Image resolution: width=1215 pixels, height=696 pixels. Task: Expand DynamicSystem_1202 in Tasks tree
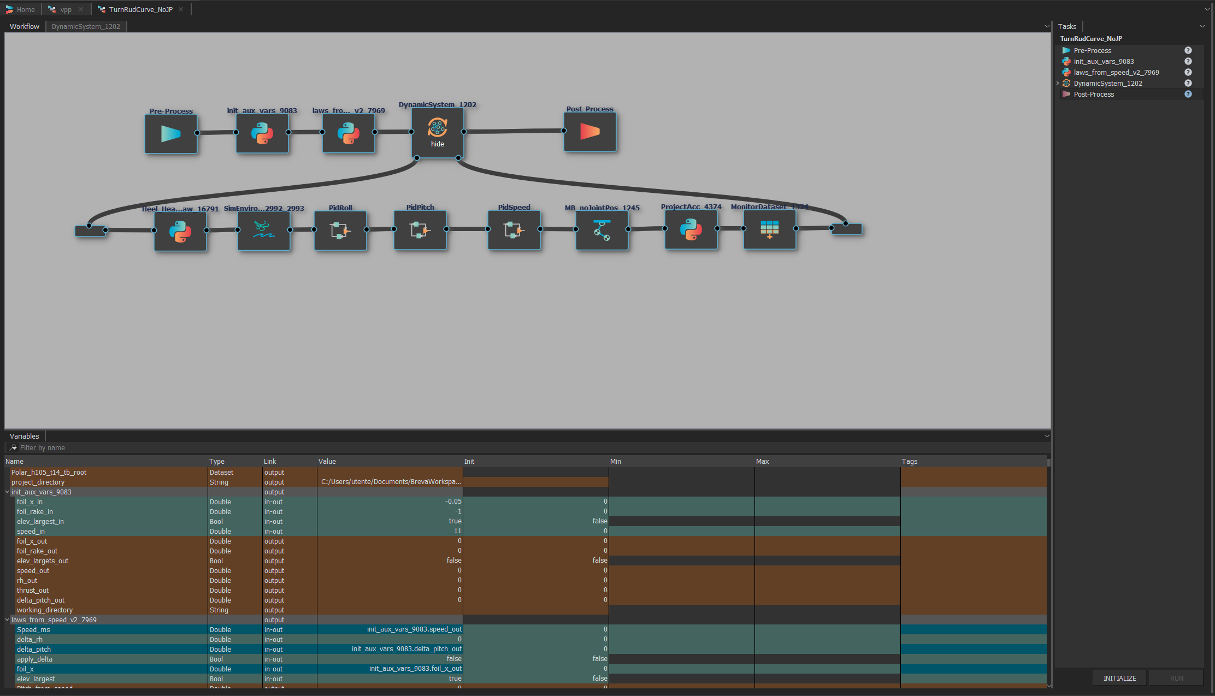pyautogui.click(x=1058, y=83)
